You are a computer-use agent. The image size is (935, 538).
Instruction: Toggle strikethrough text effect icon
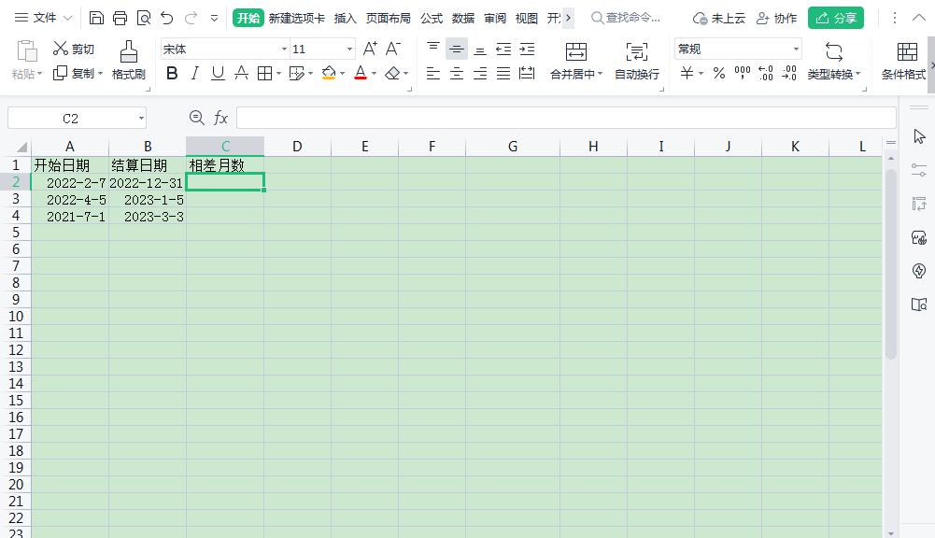241,74
